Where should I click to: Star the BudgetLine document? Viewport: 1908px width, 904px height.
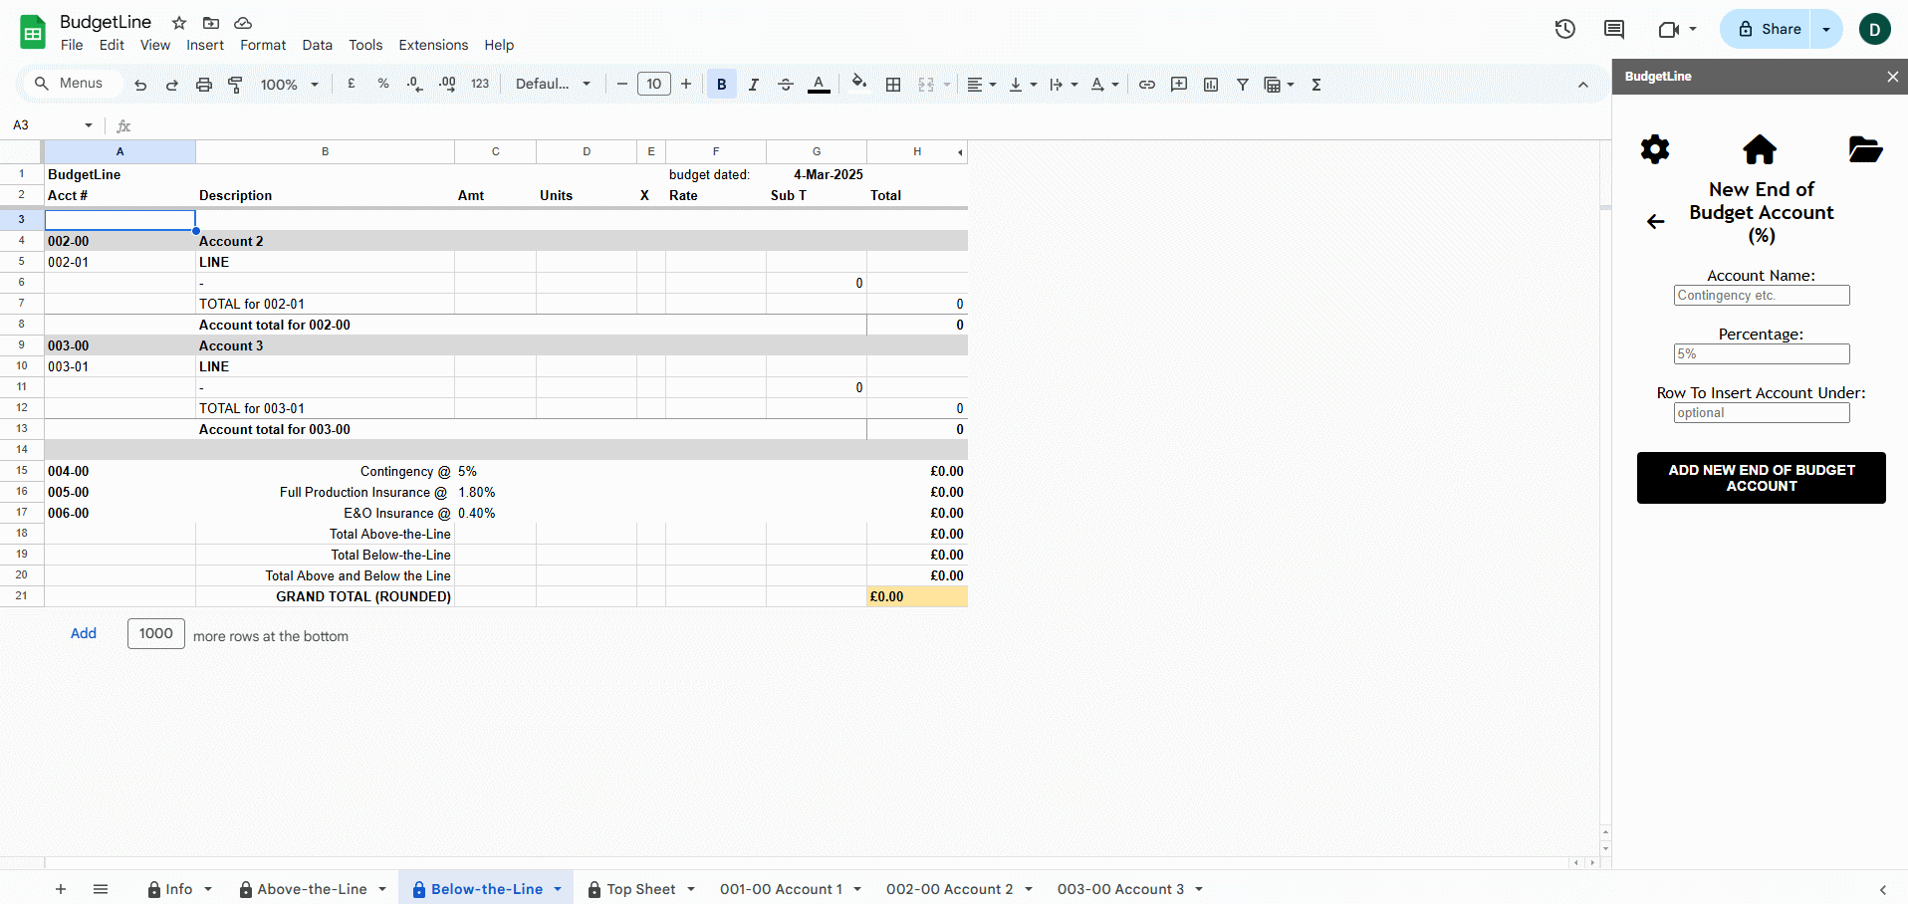179,23
